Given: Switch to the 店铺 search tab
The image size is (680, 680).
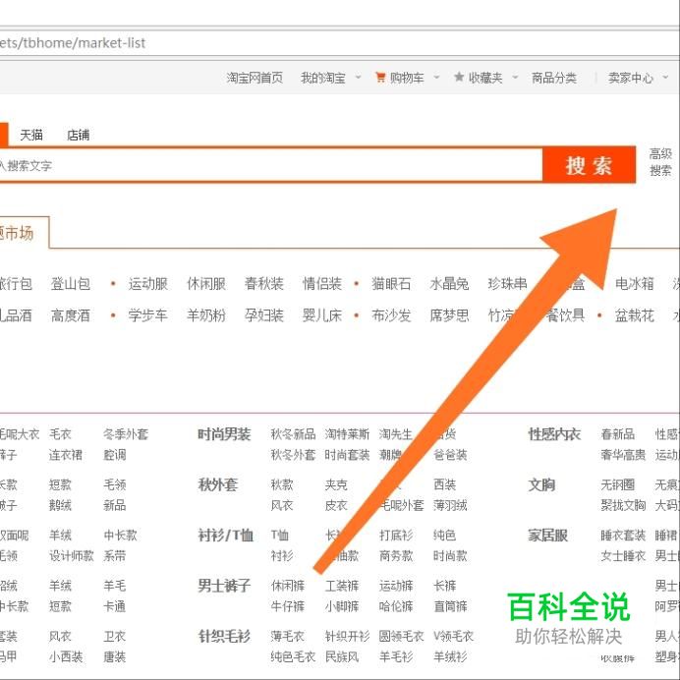Looking at the screenshot, I should pyautogui.click(x=78, y=136).
